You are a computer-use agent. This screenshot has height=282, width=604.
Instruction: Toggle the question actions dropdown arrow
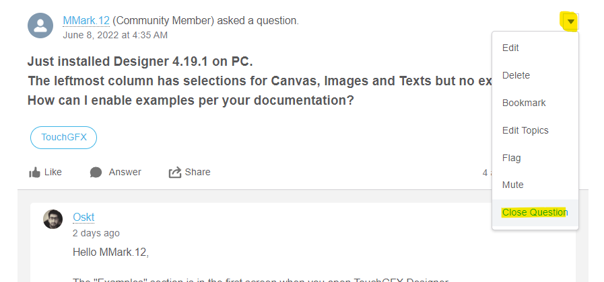(571, 21)
